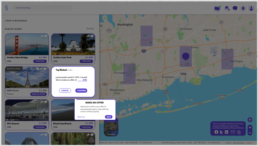258x146 pixels.
Task: Click the purple plot near Patchogue
Action: pos(228,59)
